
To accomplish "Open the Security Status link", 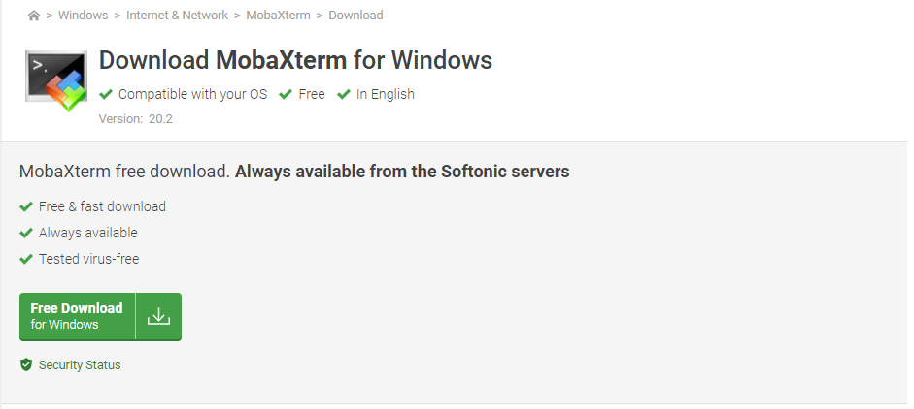I will (80, 365).
